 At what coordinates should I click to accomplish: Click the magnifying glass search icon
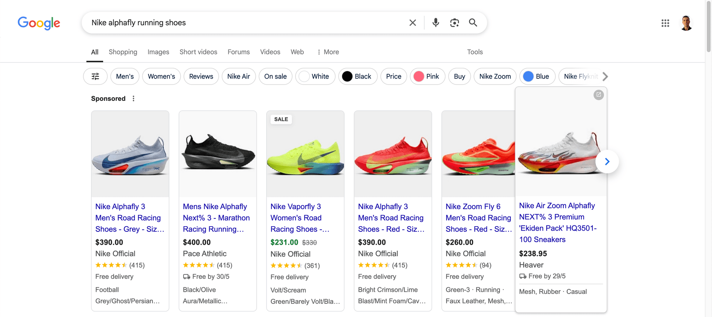pyautogui.click(x=473, y=23)
